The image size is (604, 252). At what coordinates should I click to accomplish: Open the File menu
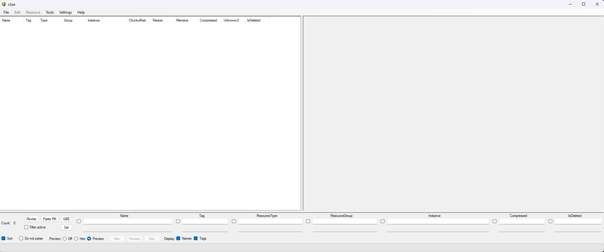click(6, 12)
